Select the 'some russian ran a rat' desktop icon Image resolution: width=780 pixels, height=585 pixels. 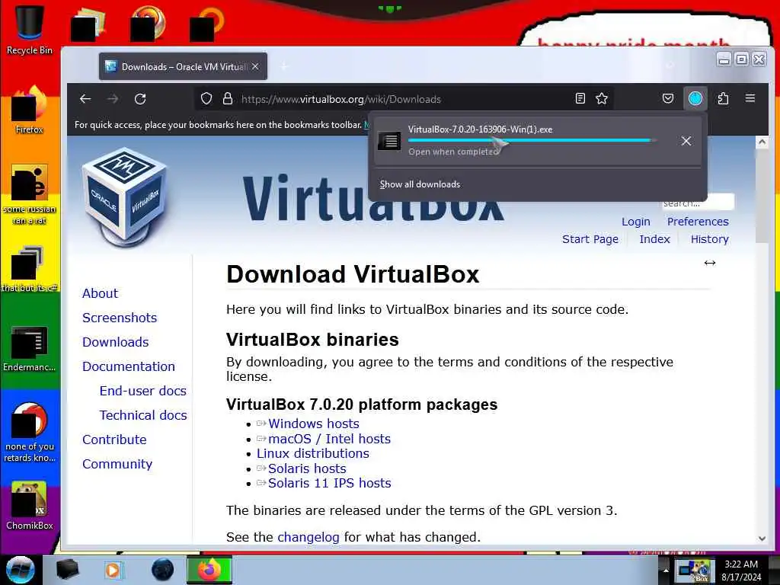coord(30,194)
